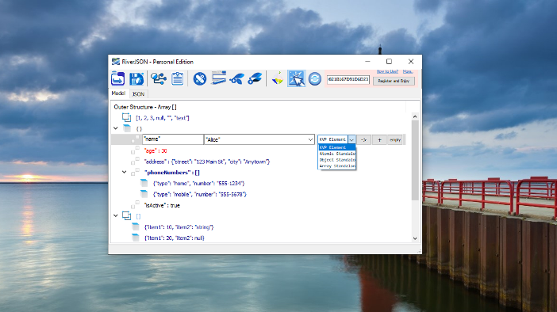Screen dimensions: 557x312
Task: Open the More.. link
Action: pos(408,71)
